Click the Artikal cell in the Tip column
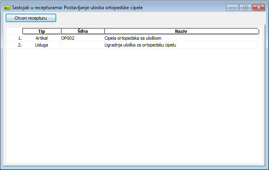 pyautogui.click(x=42, y=38)
